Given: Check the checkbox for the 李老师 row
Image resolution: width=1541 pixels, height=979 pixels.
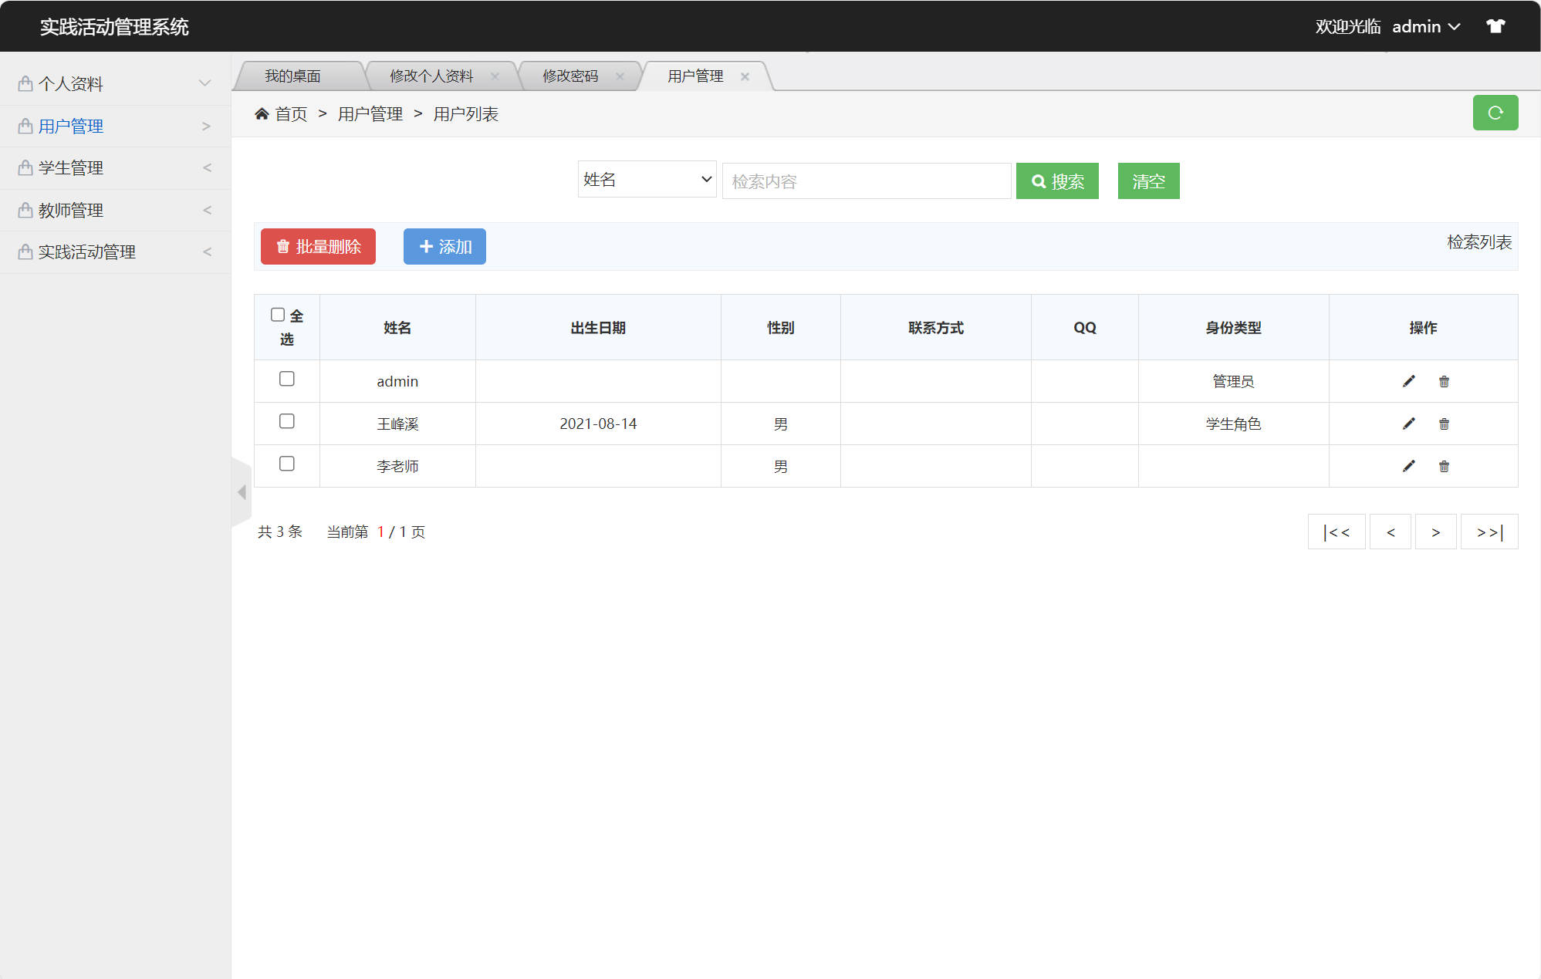Looking at the screenshot, I should click(287, 464).
